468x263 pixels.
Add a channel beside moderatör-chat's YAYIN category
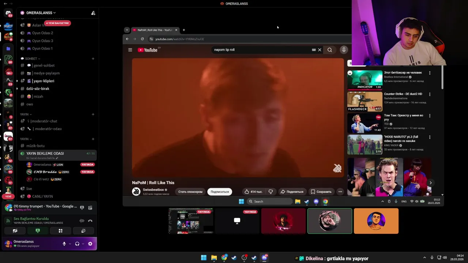[93, 114]
